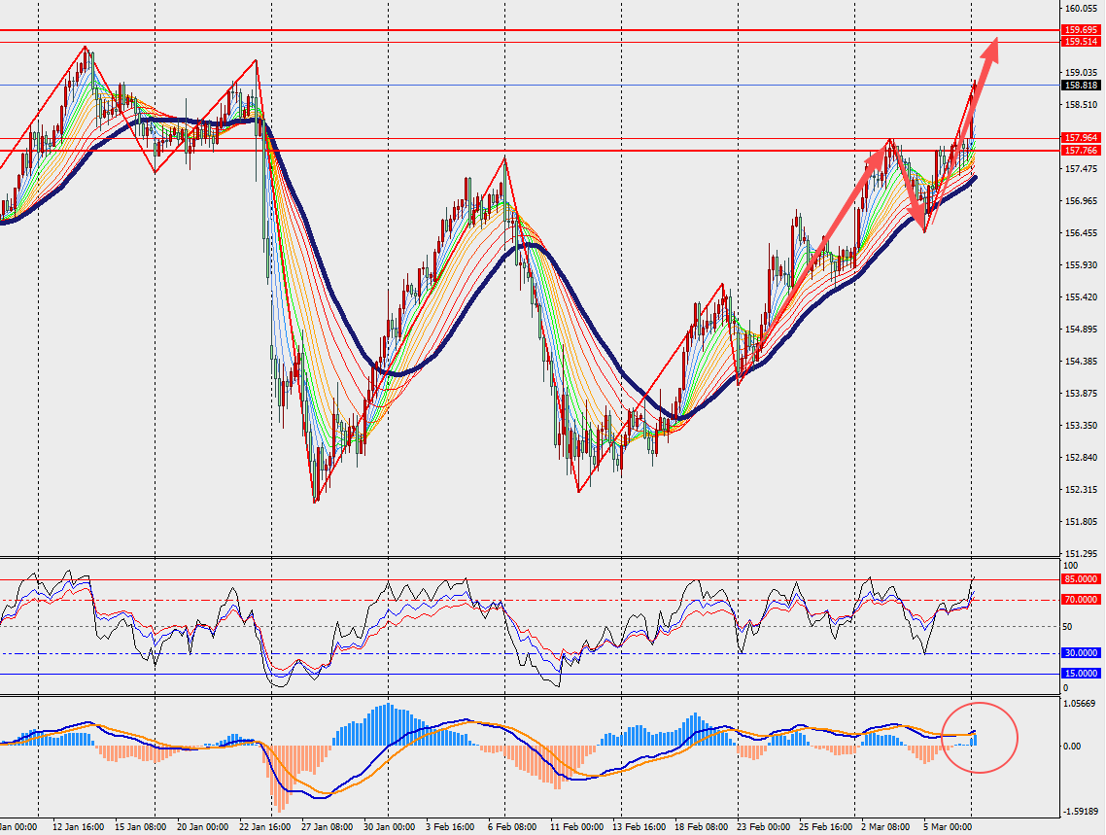Click the 11 Feb 00:00 time label
The image size is (1106, 835).
(x=576, y=826)
